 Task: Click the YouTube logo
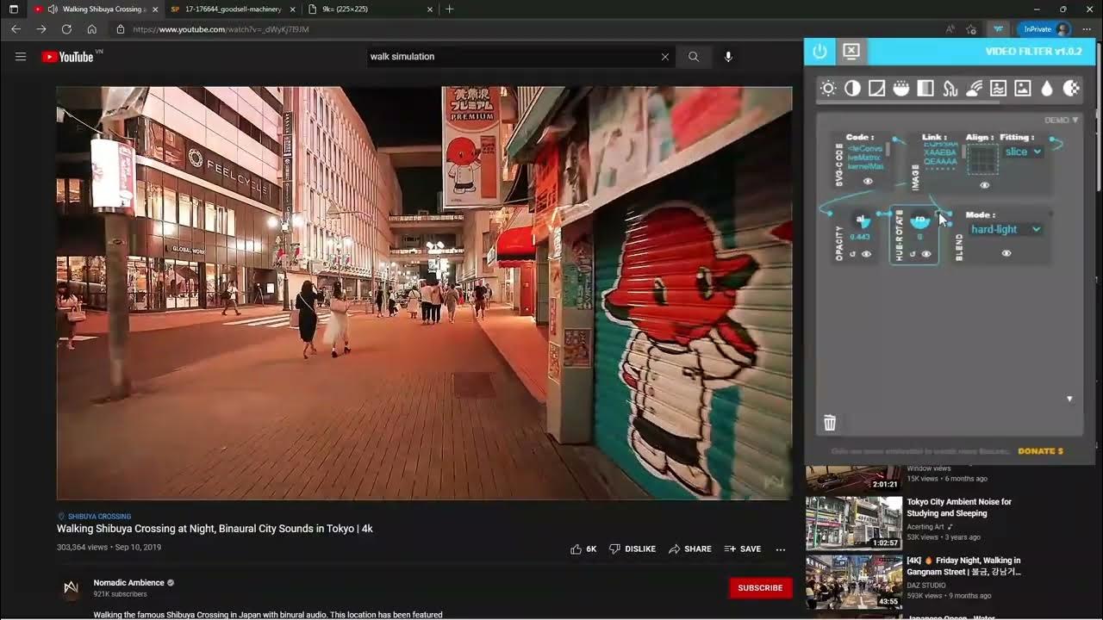pos(68,57)
